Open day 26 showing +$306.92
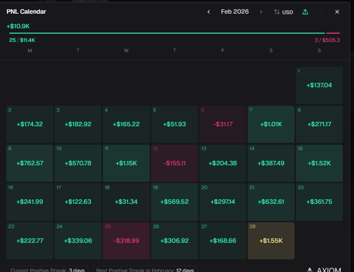 (175, 241)
